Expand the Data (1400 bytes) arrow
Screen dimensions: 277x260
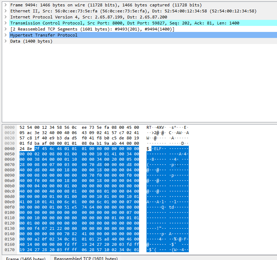coord(5,41)
